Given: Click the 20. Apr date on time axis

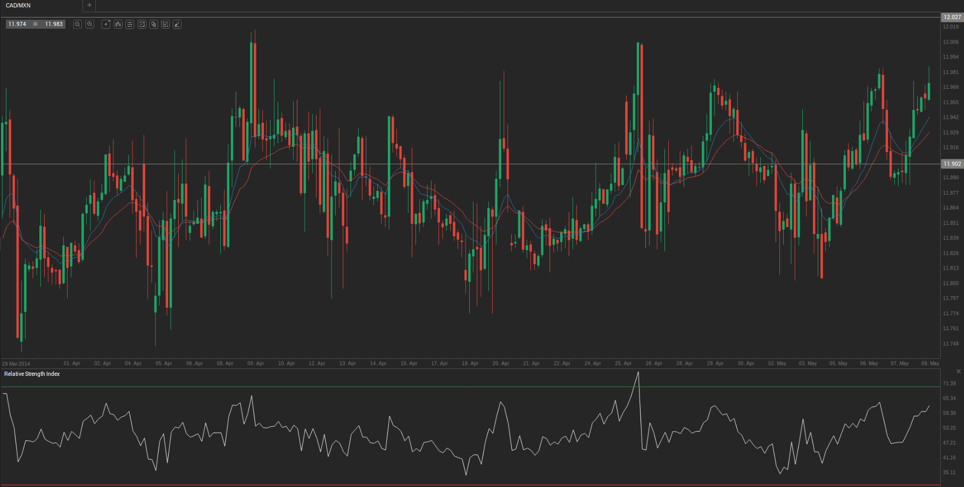Looking at the screenshot, I should [x=501, y=364].
